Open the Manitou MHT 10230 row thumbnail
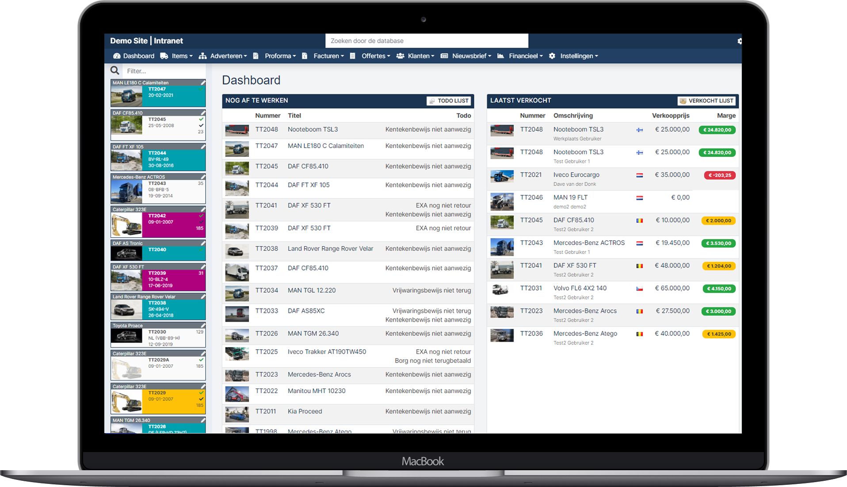847x487 pixels. [237, 394]
